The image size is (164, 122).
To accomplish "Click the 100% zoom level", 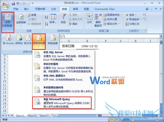I will (x=126, y=119).
